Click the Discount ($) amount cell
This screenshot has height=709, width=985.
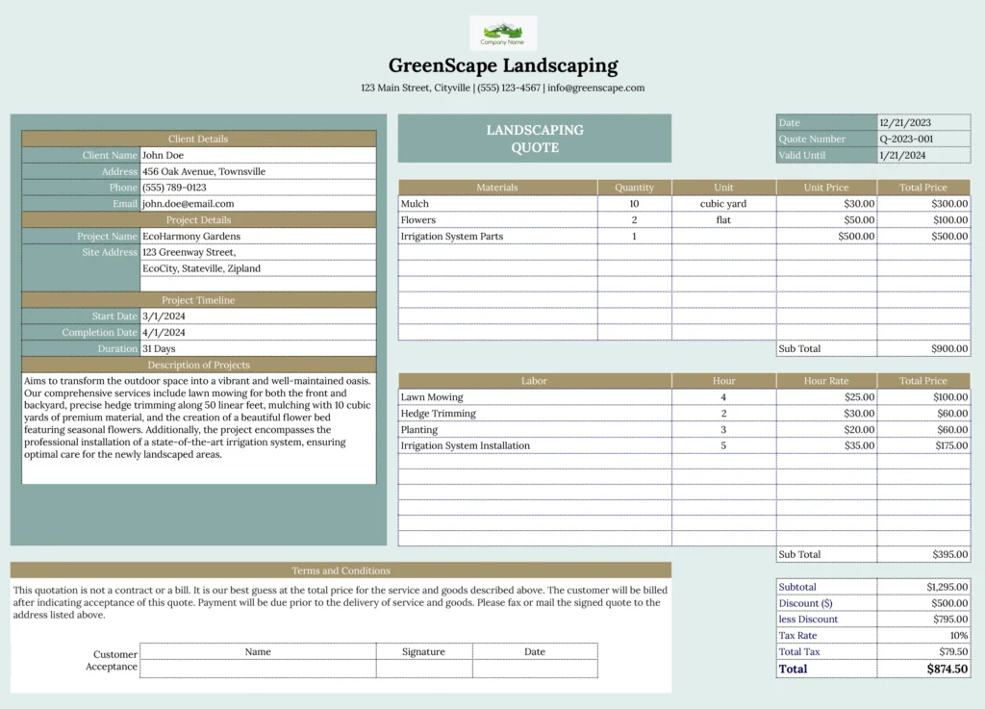click(922, 603)
